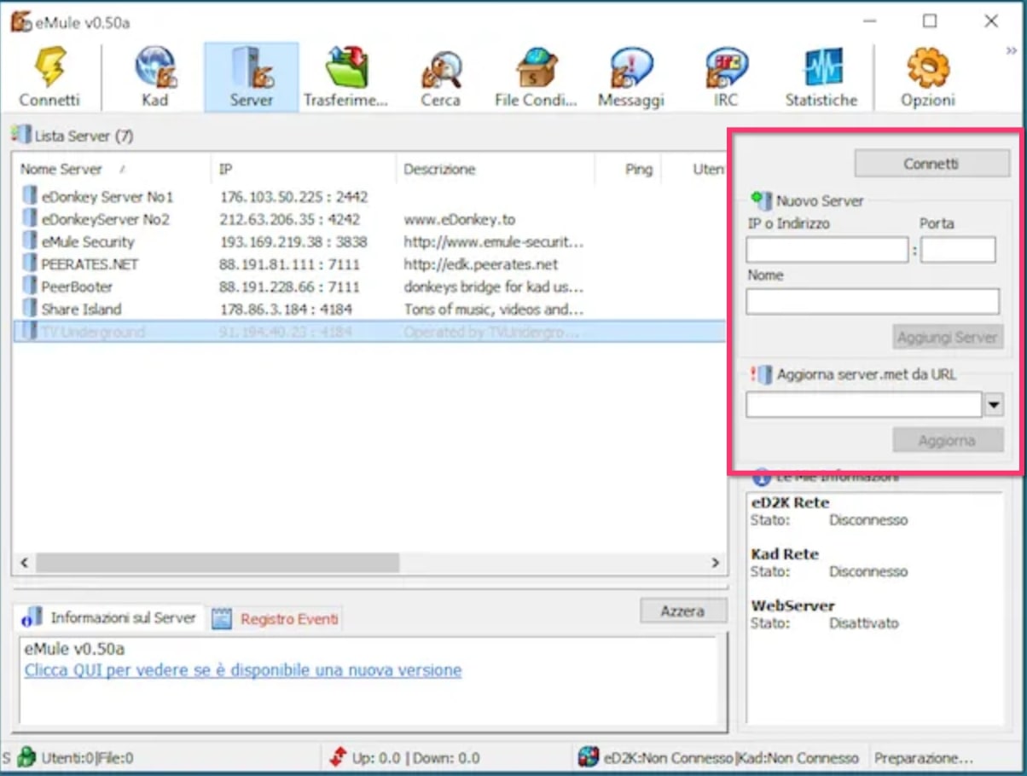Select IP 178.86.3.184 : 4184 cell
This screenshot has height=776, width=1027.
point(287,310)
